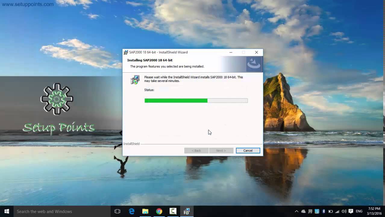This screenshot has width=385, height=217.
Task: Click the "Installing SAP2000 18 64-bit" heading
Action: (x=150, y=60)
